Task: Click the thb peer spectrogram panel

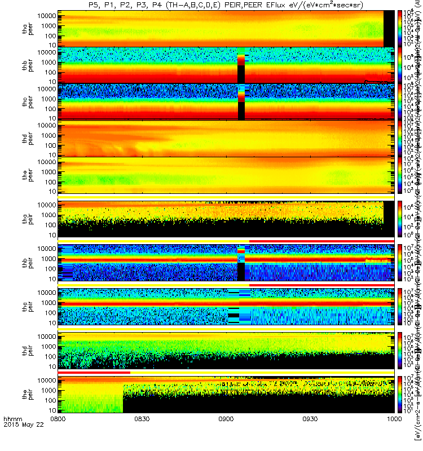Action: tap(226, 65)
